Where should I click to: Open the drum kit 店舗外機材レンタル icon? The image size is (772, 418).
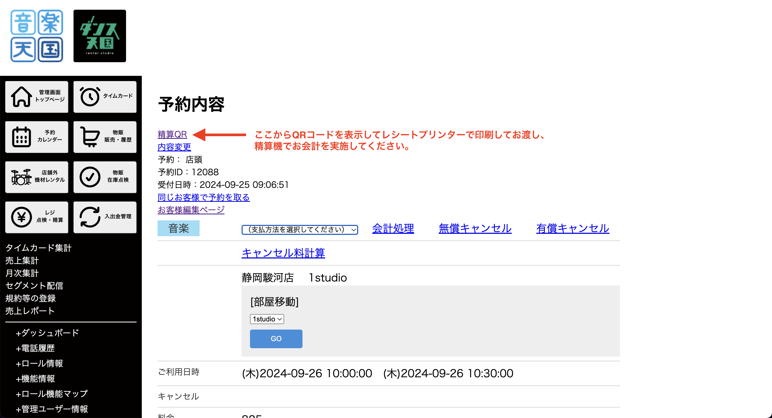tap(21, 177)
